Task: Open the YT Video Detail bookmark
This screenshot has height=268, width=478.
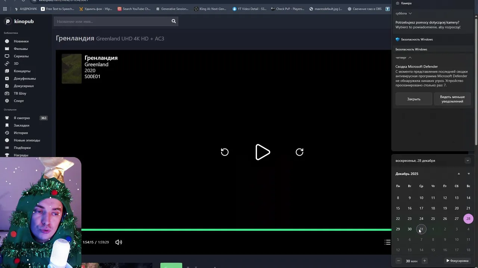Action: [x=249, y=9]
